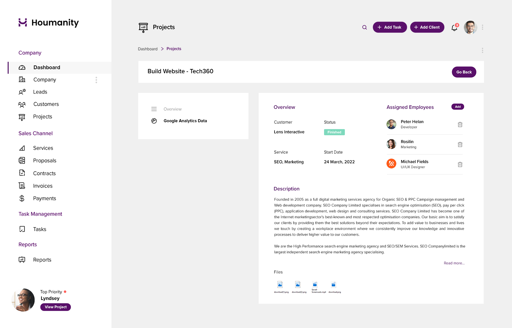Viewport: 512px width, 328px height.
Task: Open Leads in the sidebar
Action: [40, 92]
